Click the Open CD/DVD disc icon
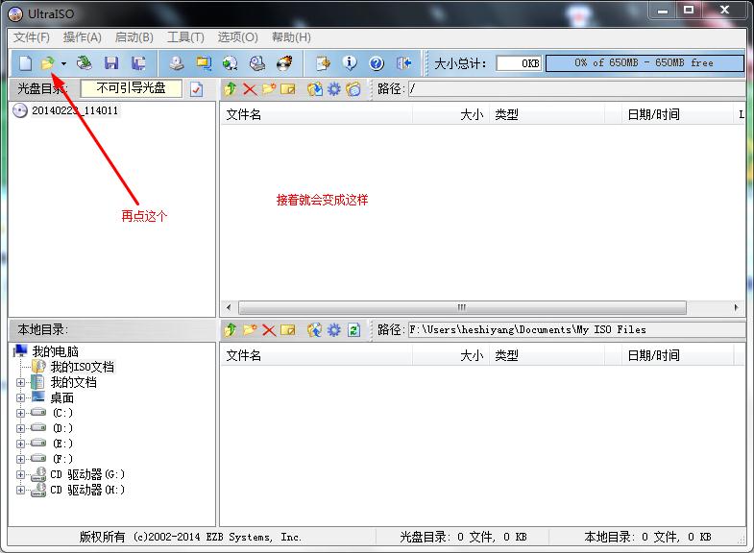Screen dimensions: 754x553 [85, 63]
